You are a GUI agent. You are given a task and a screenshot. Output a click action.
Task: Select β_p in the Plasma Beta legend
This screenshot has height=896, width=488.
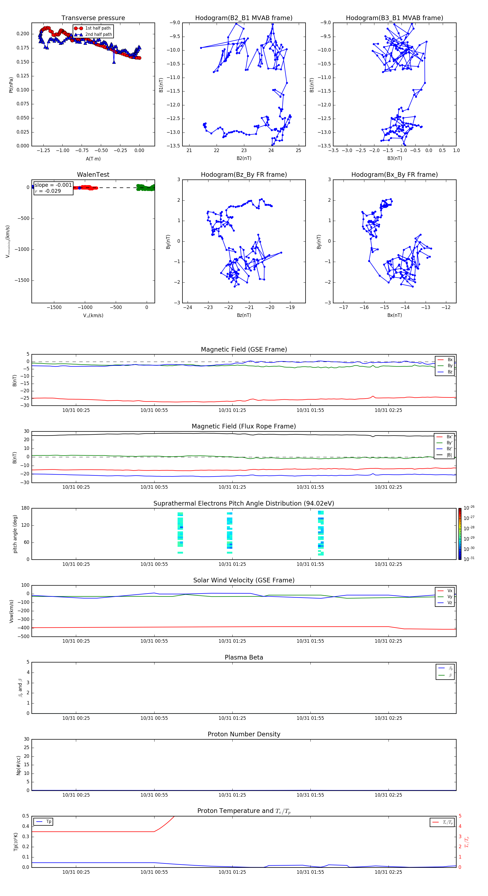pos(445,668)
